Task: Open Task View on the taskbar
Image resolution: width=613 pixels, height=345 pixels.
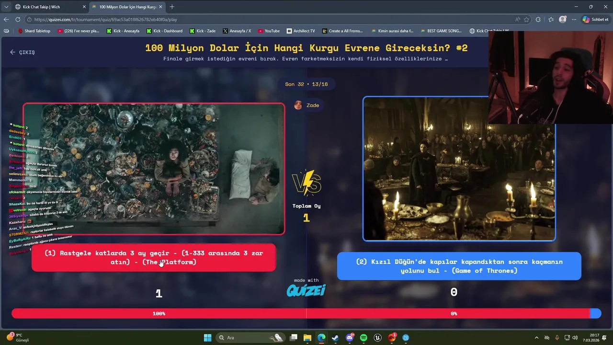Action: coord(294,338)
